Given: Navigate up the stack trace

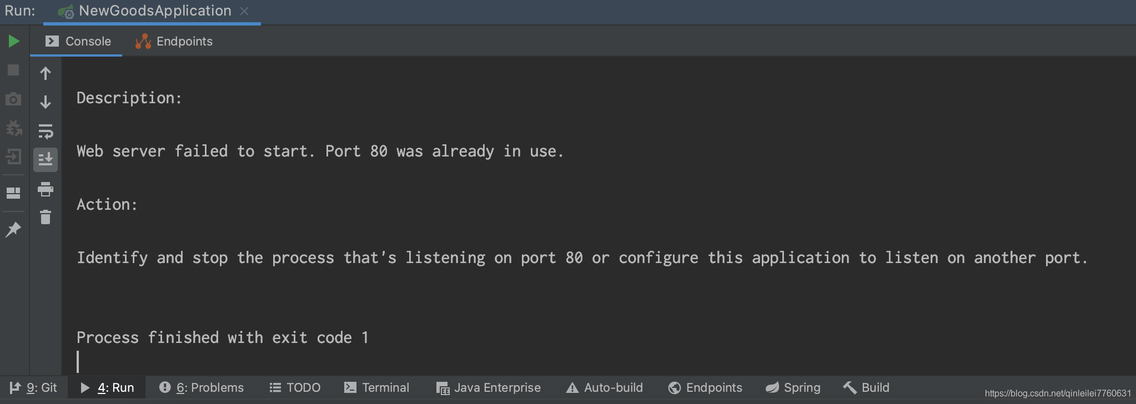Looking at the screenshot, I should [46, 73].
